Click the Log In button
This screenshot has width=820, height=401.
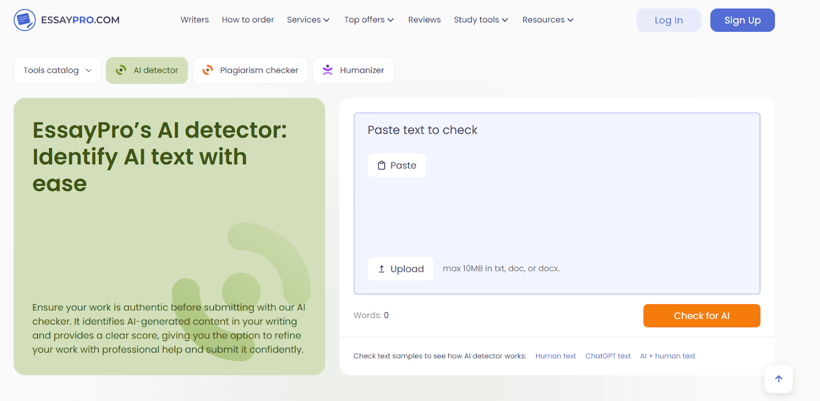pyautogui.click(x=669, y=20)
